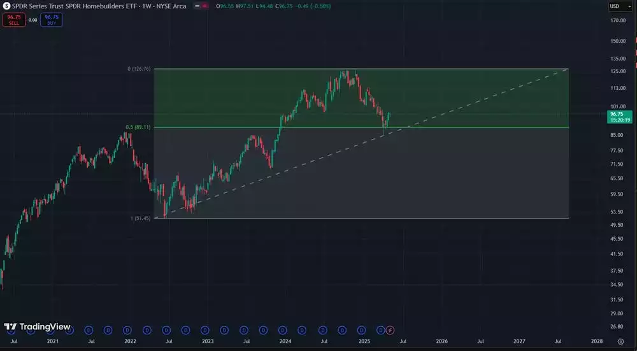Click the 113.00 price axis label
This screenshot has width=637, height=351.
(617, 88)
